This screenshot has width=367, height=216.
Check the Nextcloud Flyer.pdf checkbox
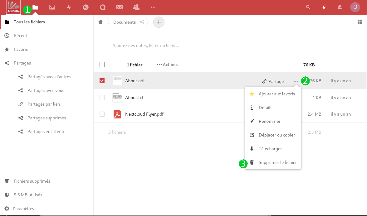pyautogui.click(x=102, y=114)
